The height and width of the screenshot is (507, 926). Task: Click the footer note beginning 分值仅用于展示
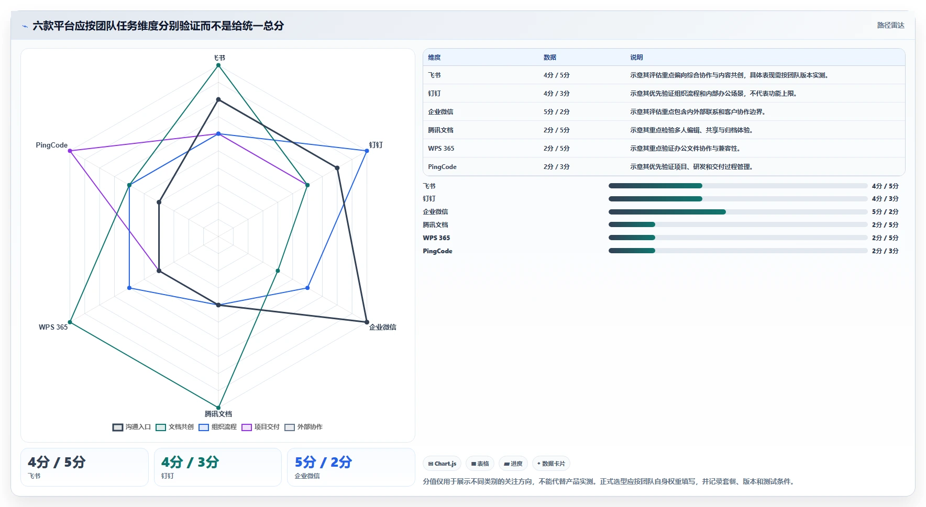pos(610,481)
